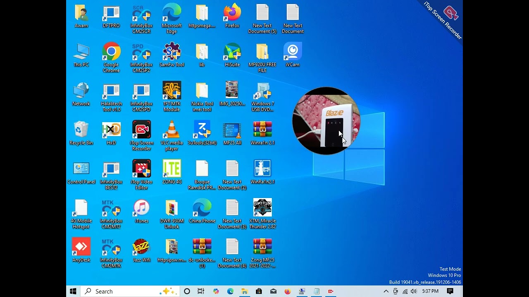Click the taskbar Search box
This screenshot has height=297, width=529.
[x=130, y=291]
